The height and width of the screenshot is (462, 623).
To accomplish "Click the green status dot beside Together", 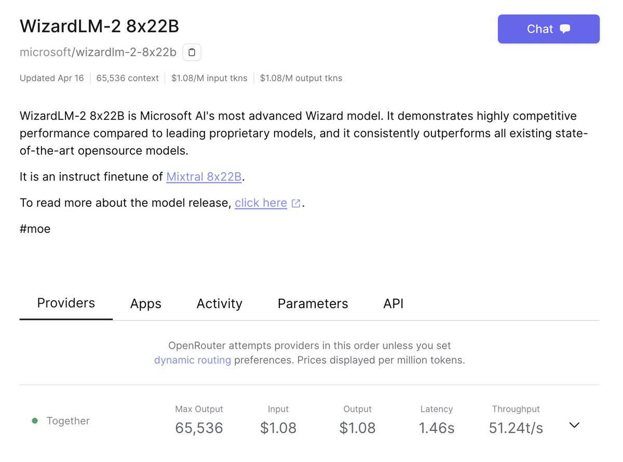I will pos(35,421).
